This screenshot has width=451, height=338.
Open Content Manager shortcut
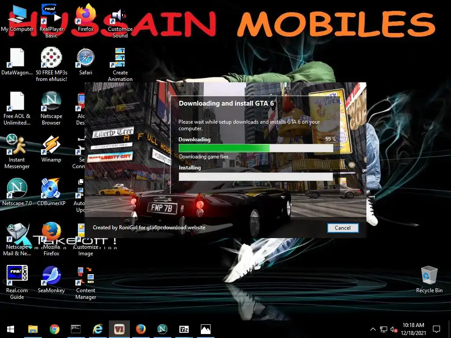coord(86,283)
